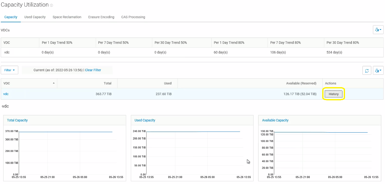Sort by the Used column header
Screen dimensions: 385x184
(x=167, y=83)
